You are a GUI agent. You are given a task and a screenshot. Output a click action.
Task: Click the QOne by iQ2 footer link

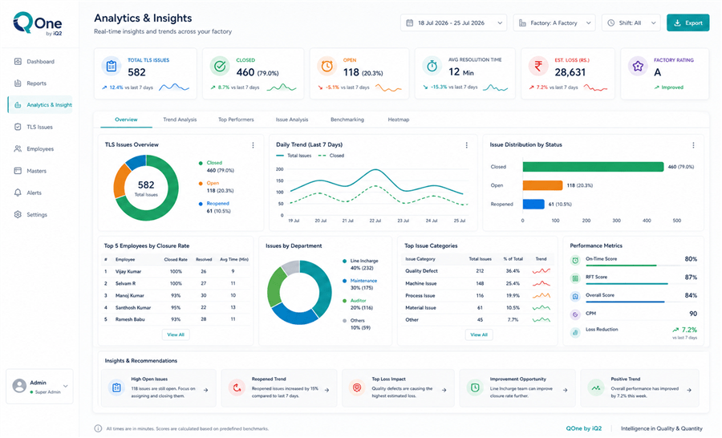[584, 428]
